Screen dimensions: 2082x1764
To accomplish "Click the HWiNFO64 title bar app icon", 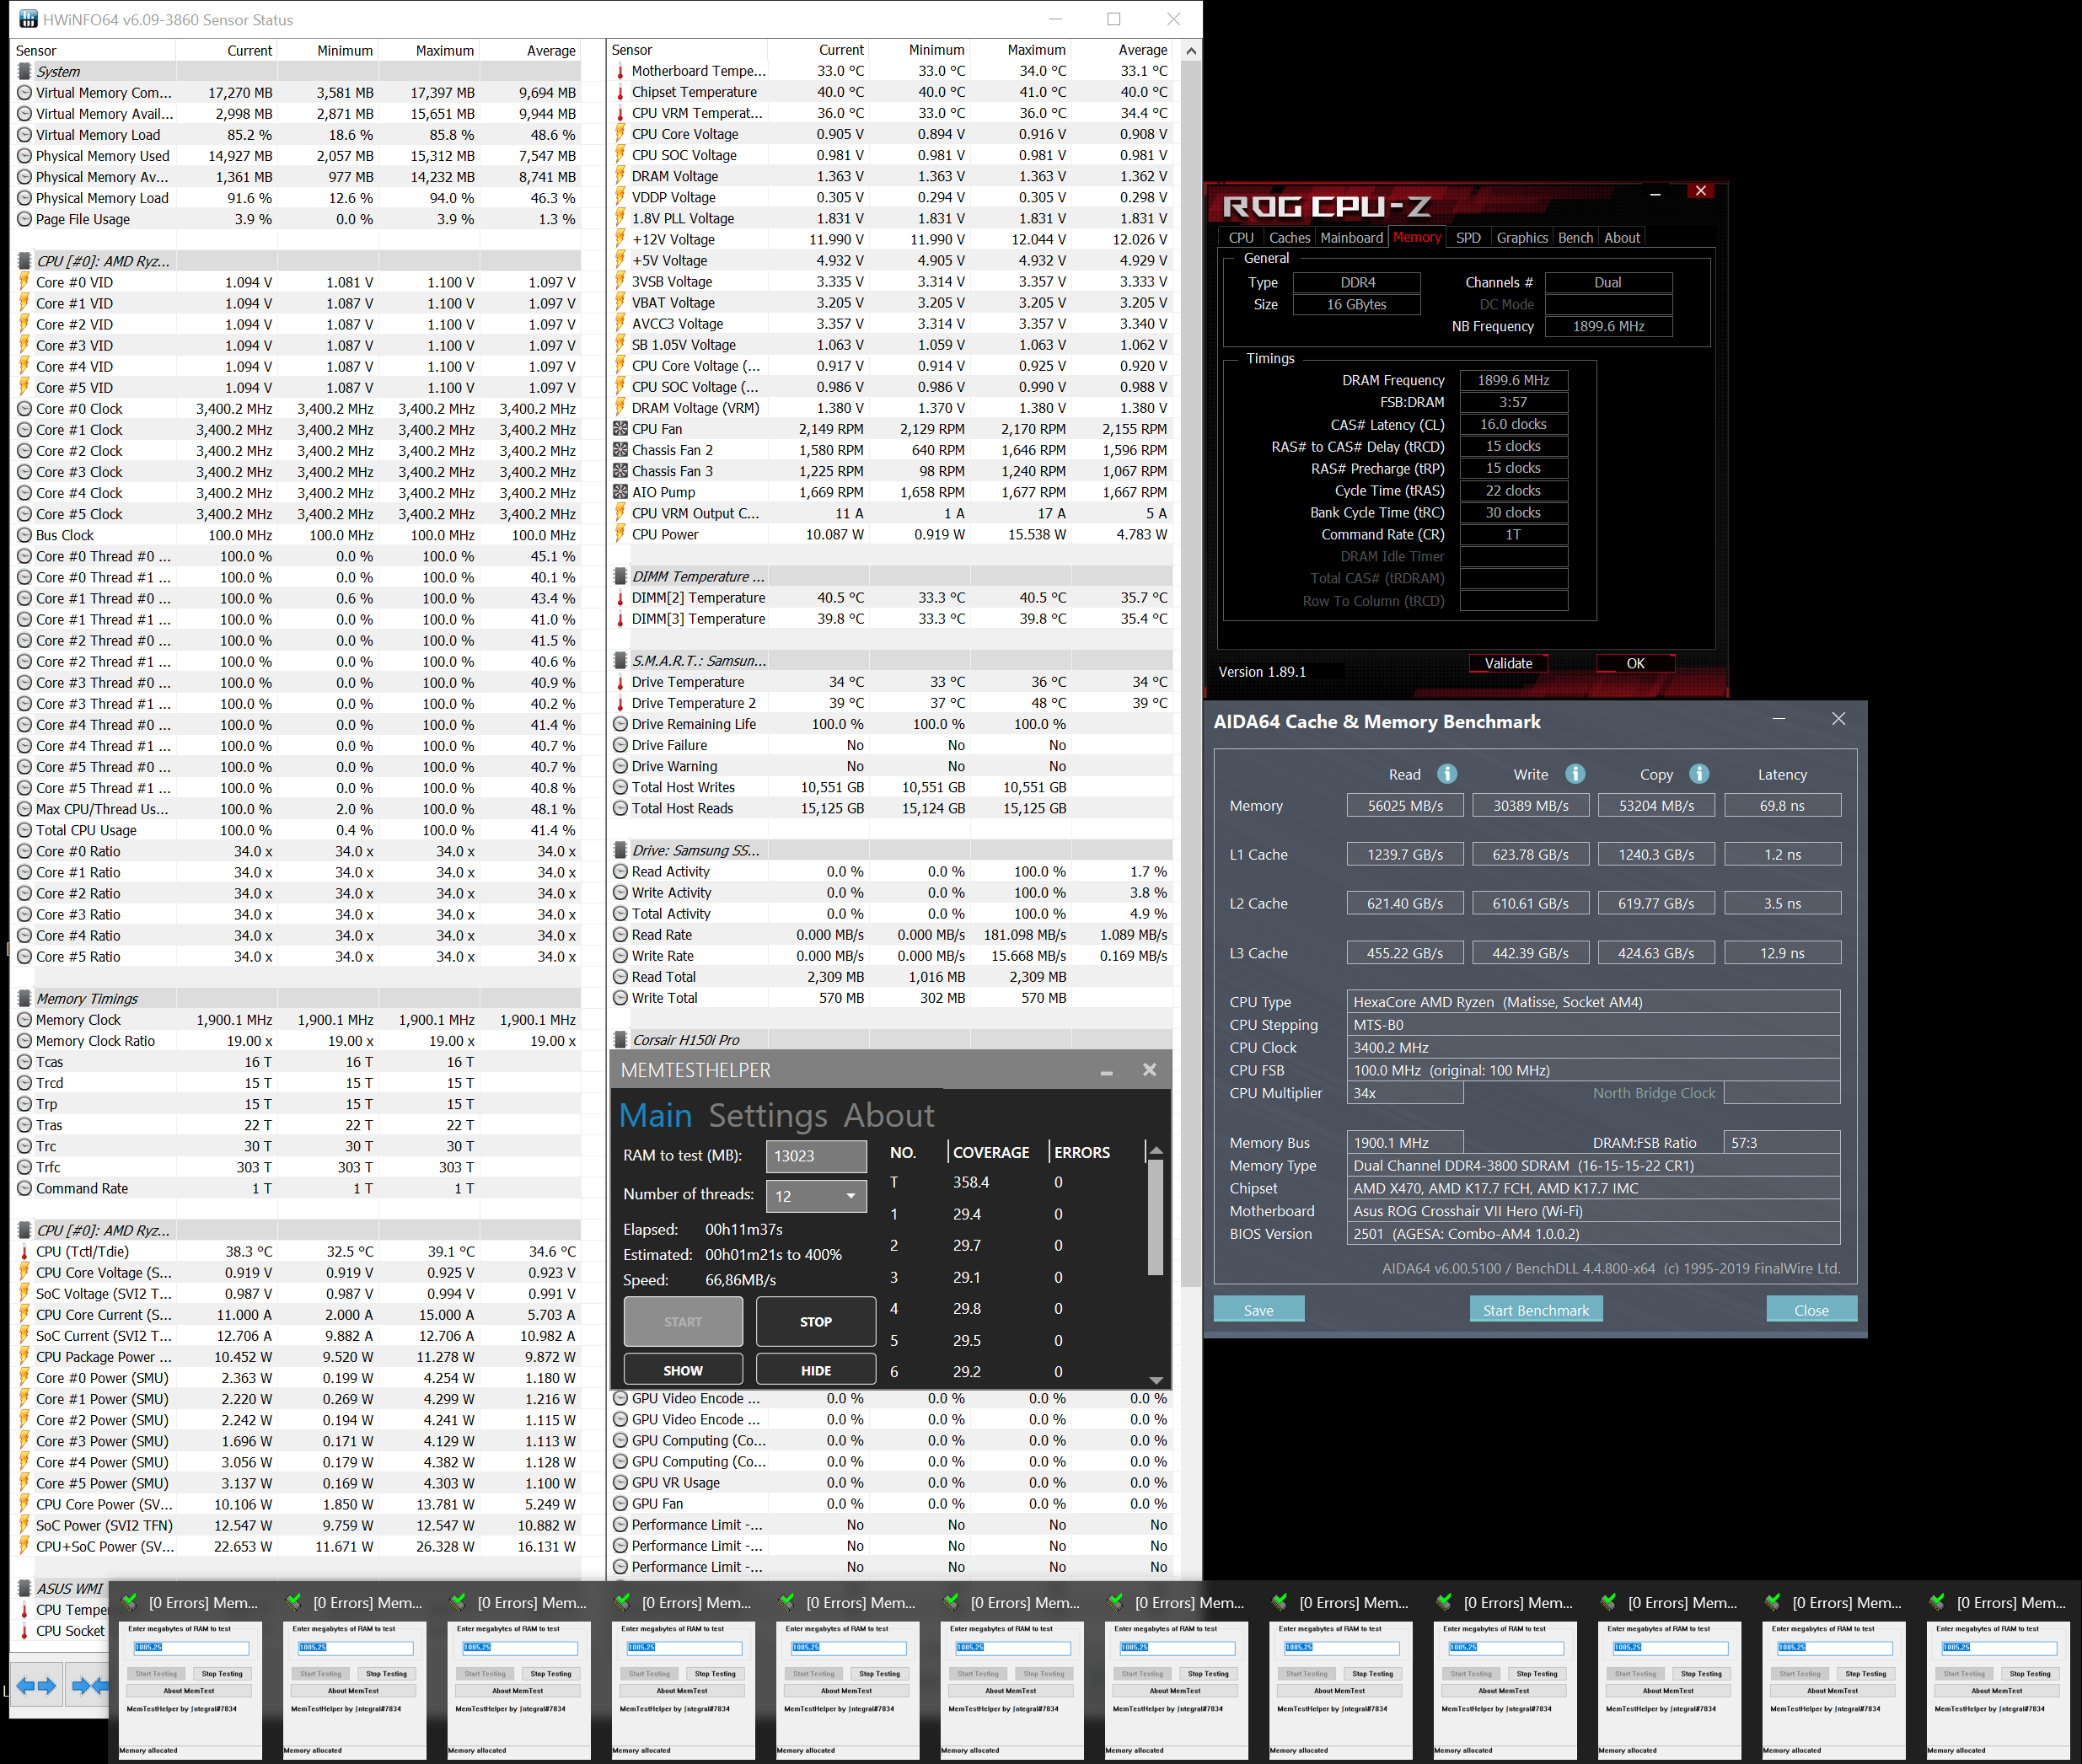I will (27, 19).
